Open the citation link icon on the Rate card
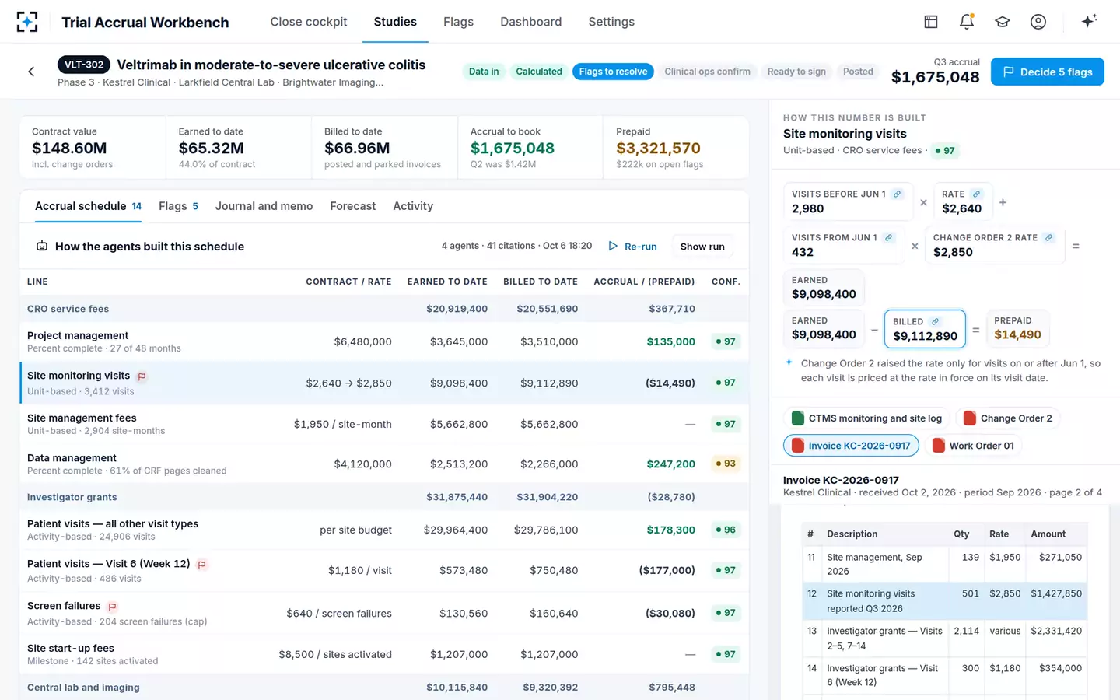 click(976, 194)
